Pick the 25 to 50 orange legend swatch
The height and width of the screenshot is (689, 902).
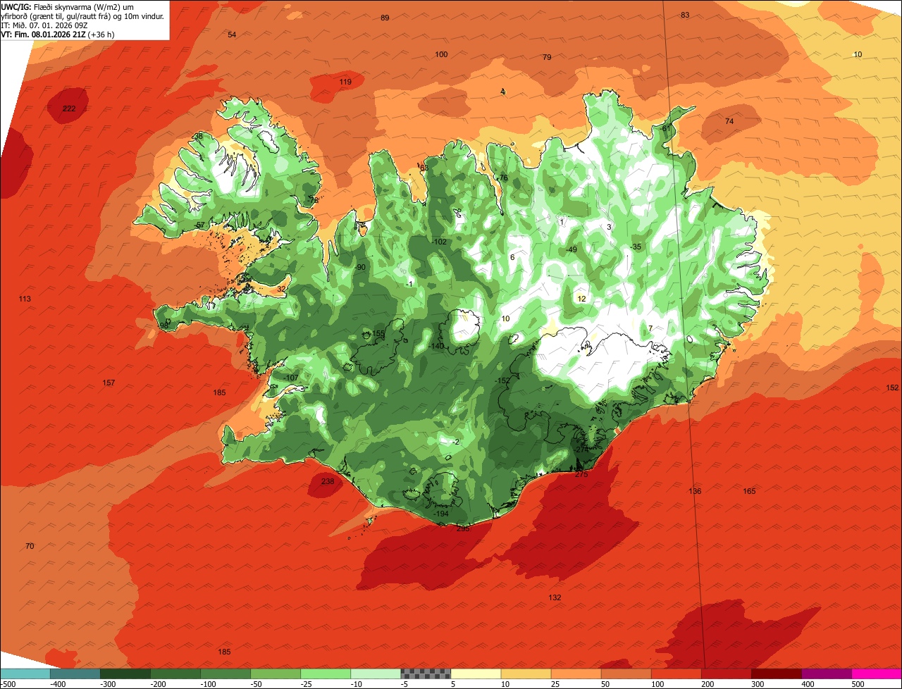[x=576, y=674]
